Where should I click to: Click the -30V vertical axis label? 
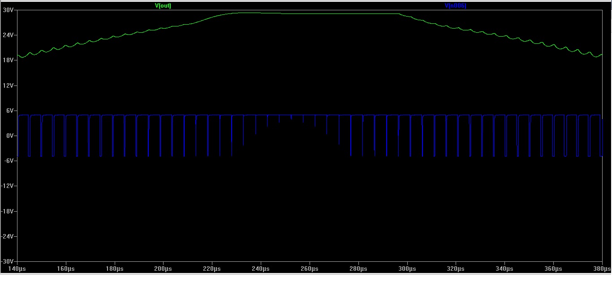pos(8,261)
